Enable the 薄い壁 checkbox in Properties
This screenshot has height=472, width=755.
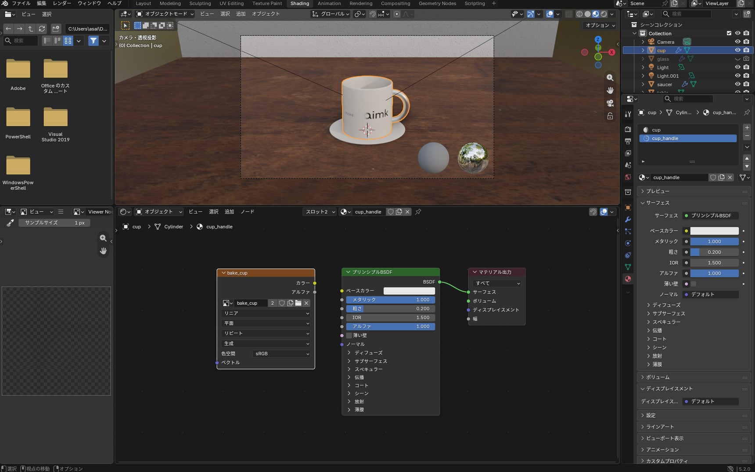click(x=693, y=284)
